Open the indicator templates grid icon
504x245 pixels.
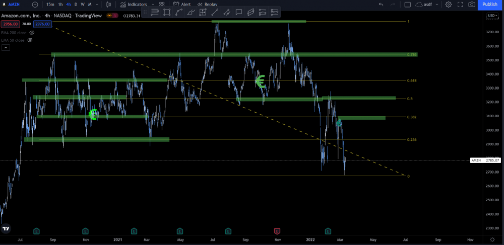tap(162, 5)
